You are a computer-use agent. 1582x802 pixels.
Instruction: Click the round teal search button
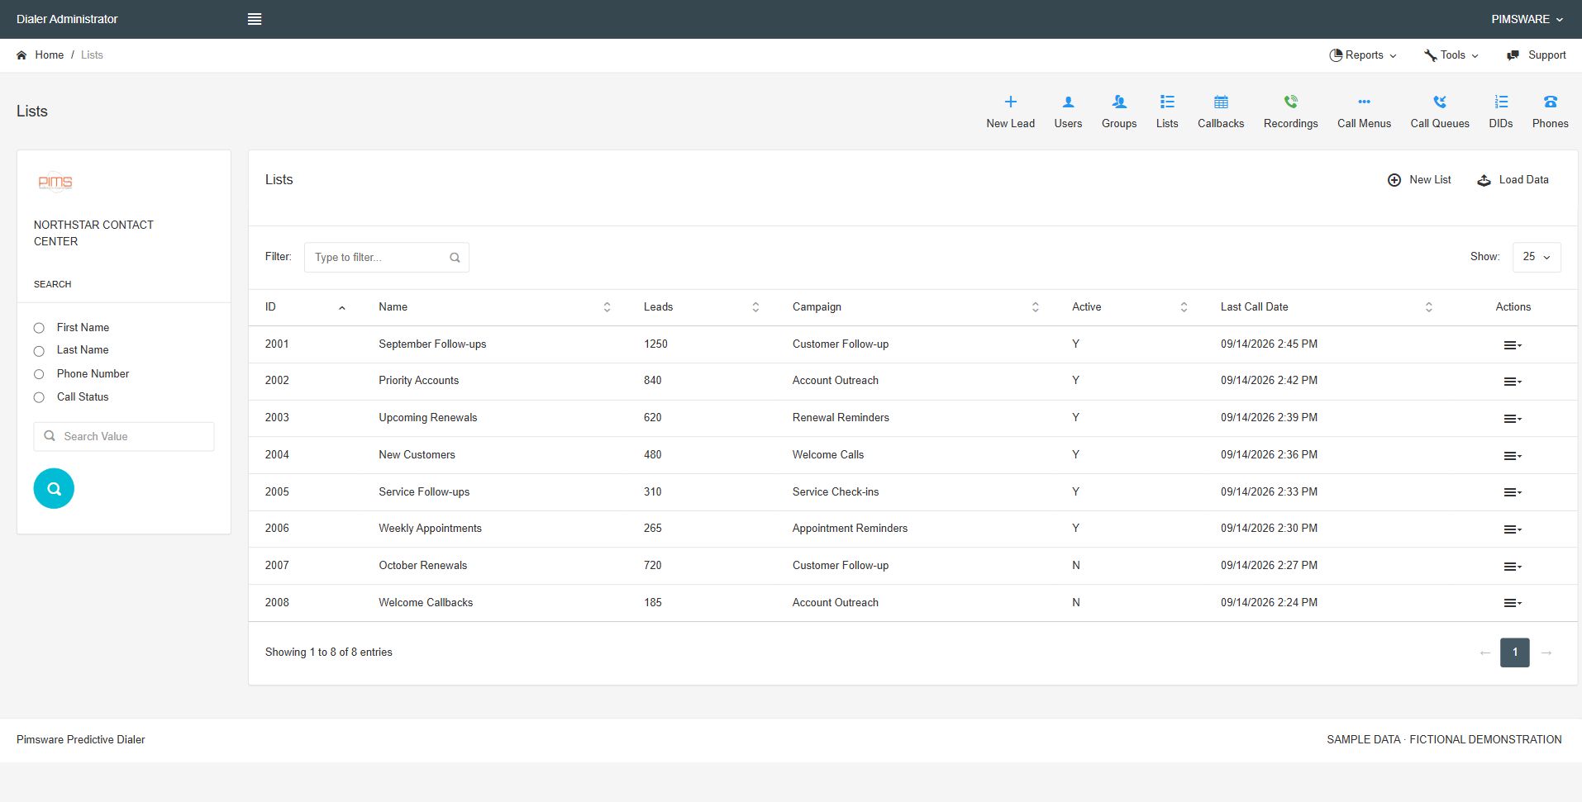54,488
